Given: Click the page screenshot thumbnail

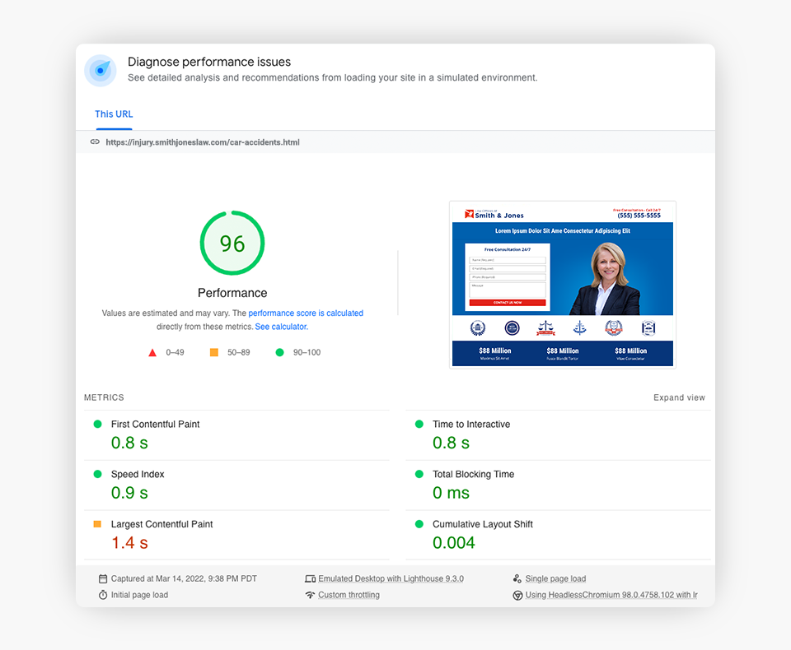Looking at the screenshot, I should tap(562, 285).
